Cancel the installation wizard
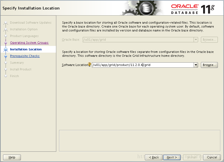224x162 pixels. point(212,157)
